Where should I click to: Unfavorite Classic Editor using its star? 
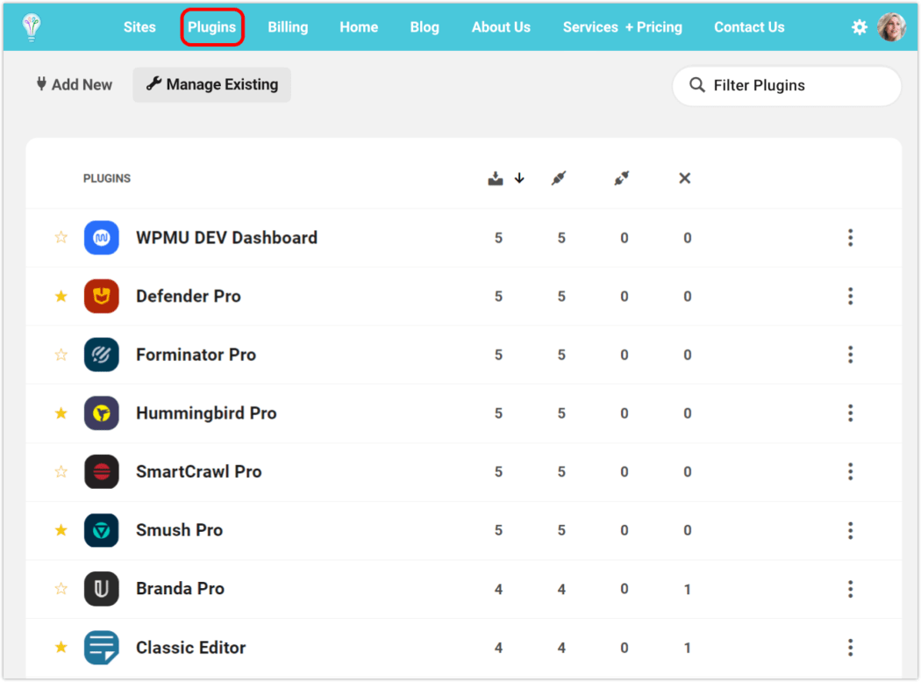61,647
